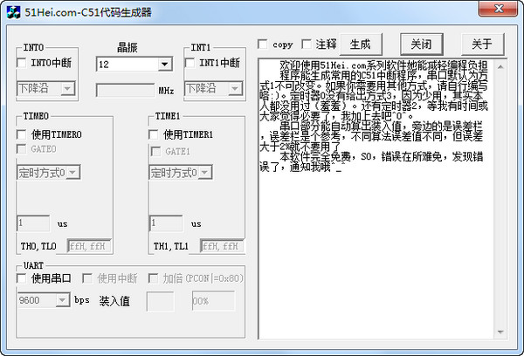The image size is (524, 356).
Task: Click the TH1, TL1 value field
Action: [222, 246]
